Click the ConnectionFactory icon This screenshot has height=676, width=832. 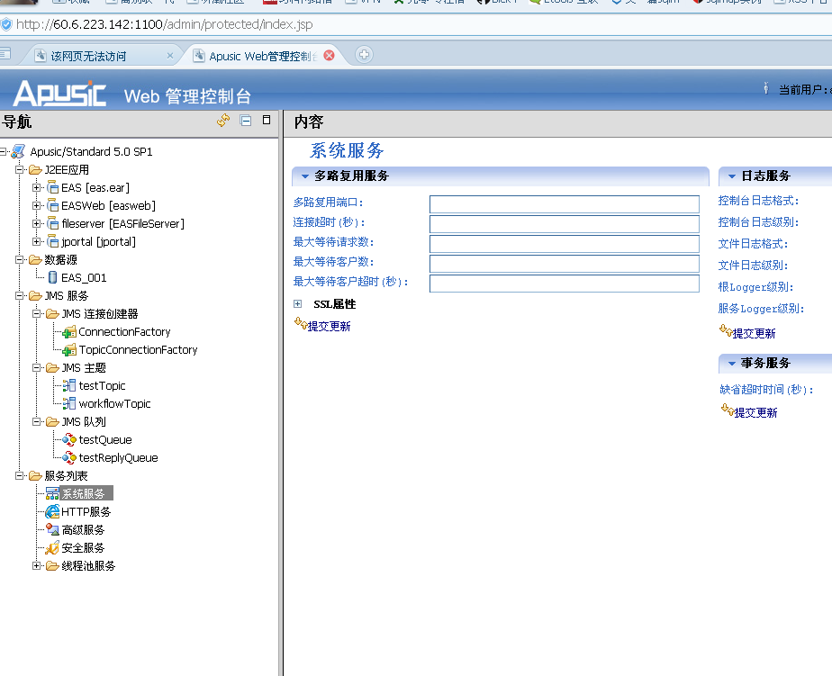(69, 332)
